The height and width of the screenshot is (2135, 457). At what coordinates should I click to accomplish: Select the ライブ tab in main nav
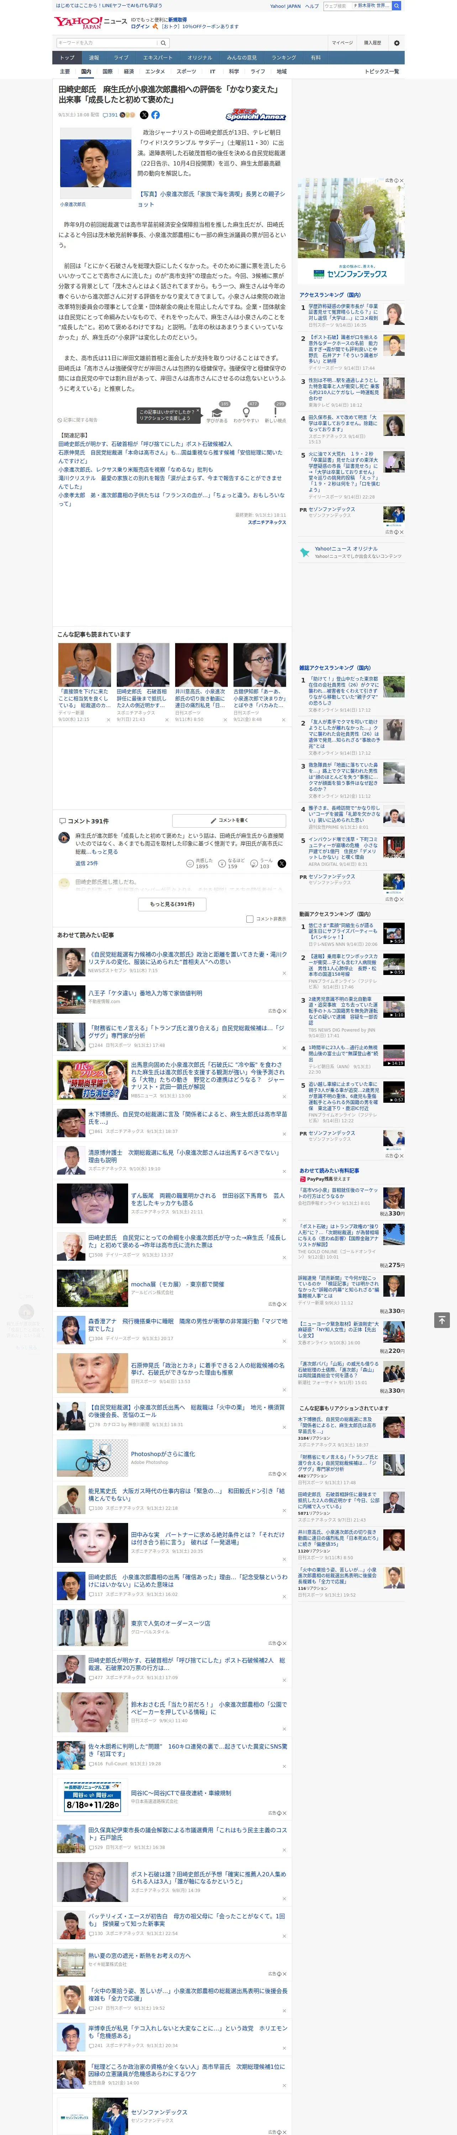click(x=121, y=58)
